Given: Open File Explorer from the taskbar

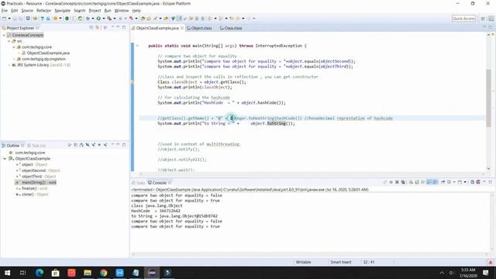Looking at the screenshot, I should click(88, 273).
